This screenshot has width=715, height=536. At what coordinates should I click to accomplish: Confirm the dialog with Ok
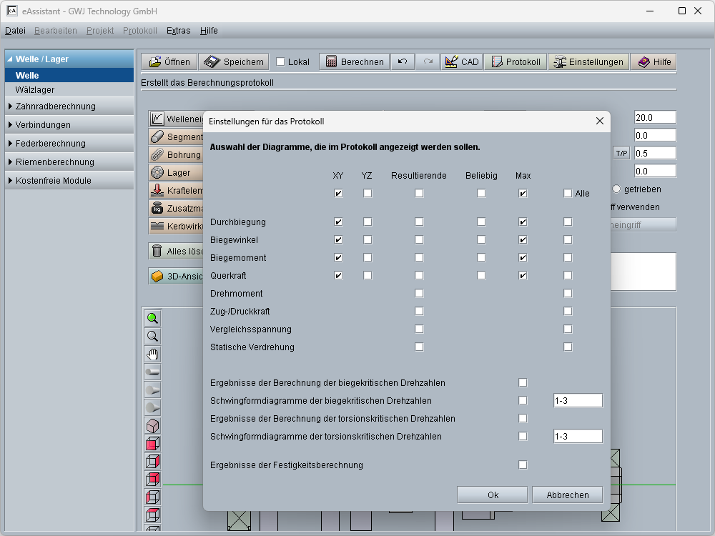pyautogui.click(x=493, y=495)
